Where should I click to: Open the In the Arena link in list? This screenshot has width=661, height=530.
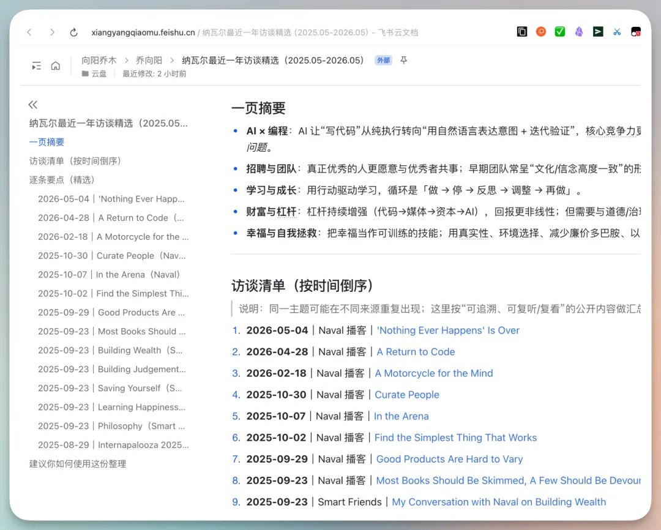pos(401,417)
